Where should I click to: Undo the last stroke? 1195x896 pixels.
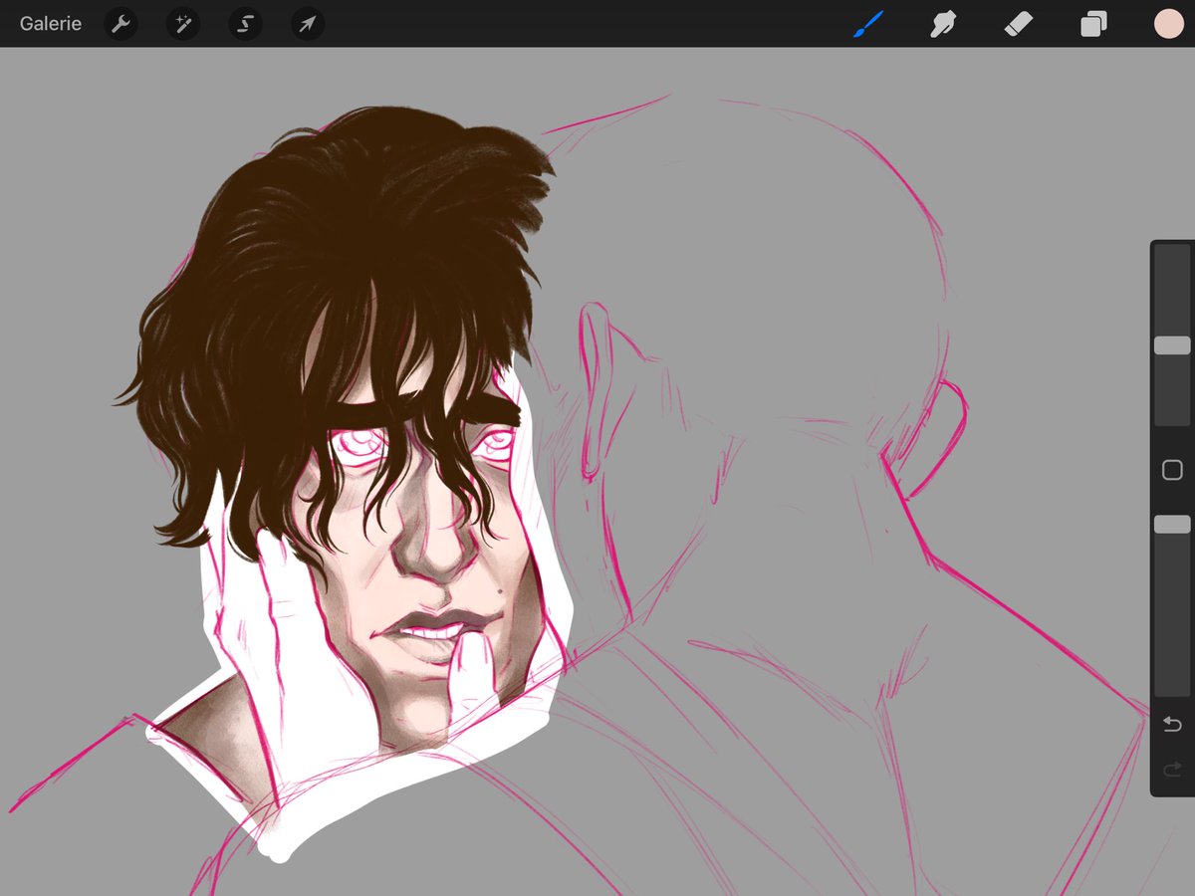click(1172, 724)
